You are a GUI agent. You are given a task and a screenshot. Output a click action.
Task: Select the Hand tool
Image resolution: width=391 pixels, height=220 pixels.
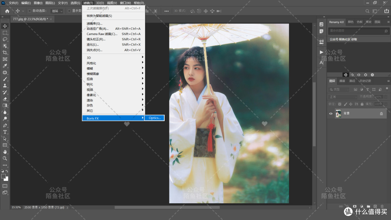(5, 152)
